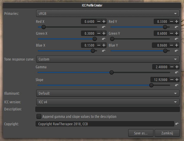
Task: Close dialog with Zamknij button
Action: click(x=167, y=133)
